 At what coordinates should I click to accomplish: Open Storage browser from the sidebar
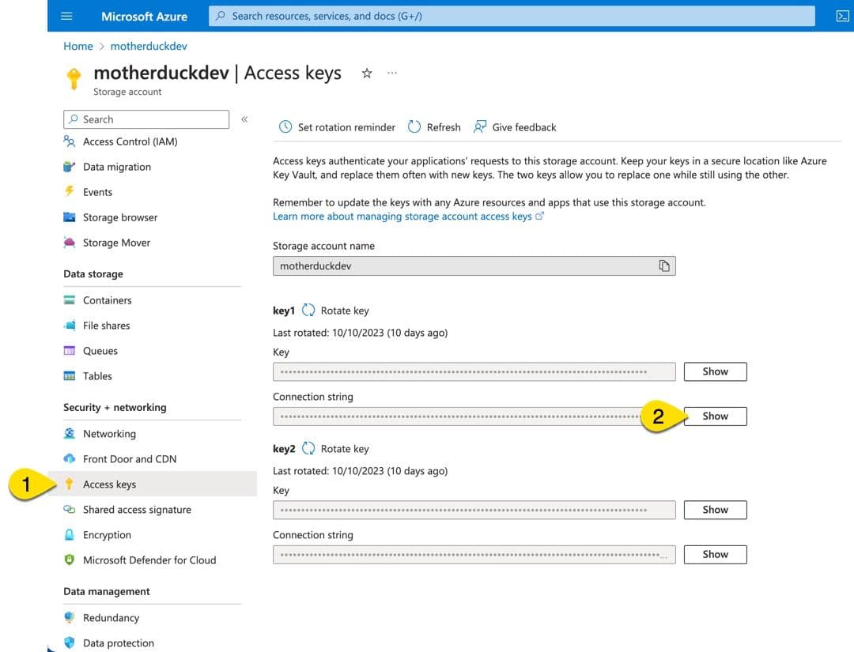[120, 217]
